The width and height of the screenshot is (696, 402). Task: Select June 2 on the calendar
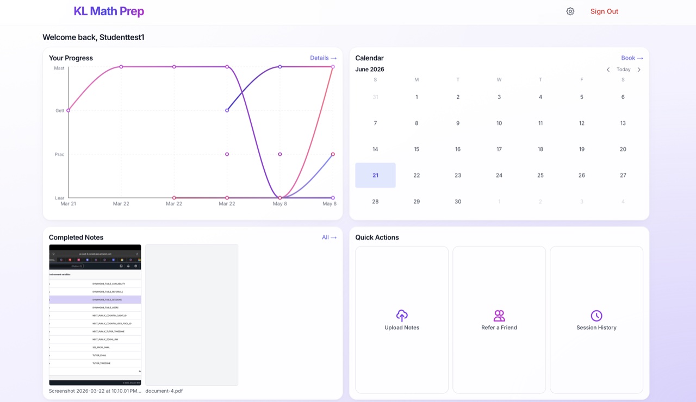pos(458,97)
